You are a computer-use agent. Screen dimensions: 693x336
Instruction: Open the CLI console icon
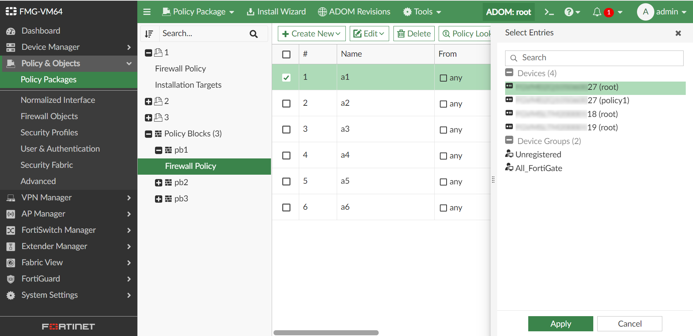(549, 12)
